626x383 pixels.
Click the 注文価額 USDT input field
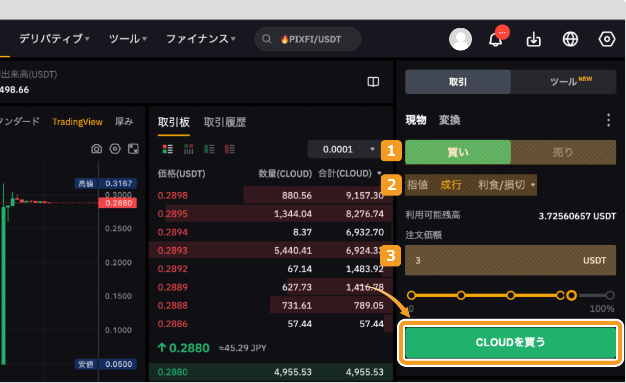[510, 260]
